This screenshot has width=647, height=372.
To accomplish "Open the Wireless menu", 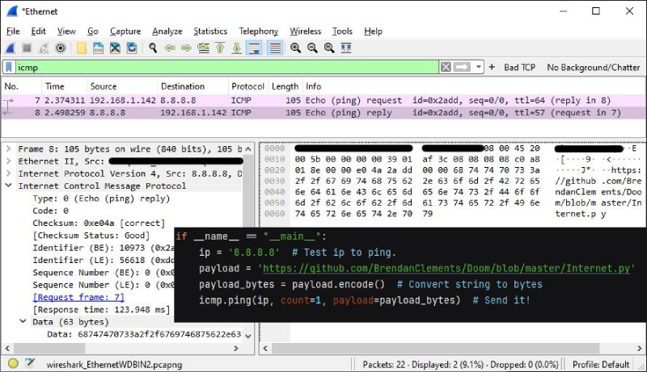I will [x=306, y=31].
